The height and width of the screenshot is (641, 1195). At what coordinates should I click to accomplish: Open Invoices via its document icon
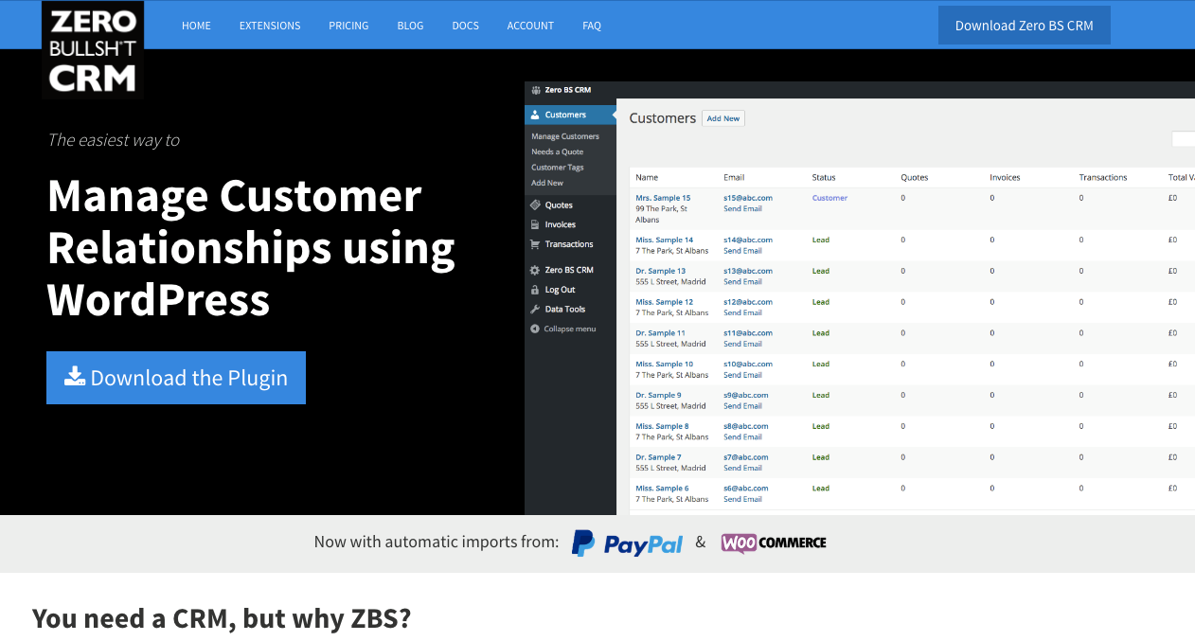click(535, 224)
